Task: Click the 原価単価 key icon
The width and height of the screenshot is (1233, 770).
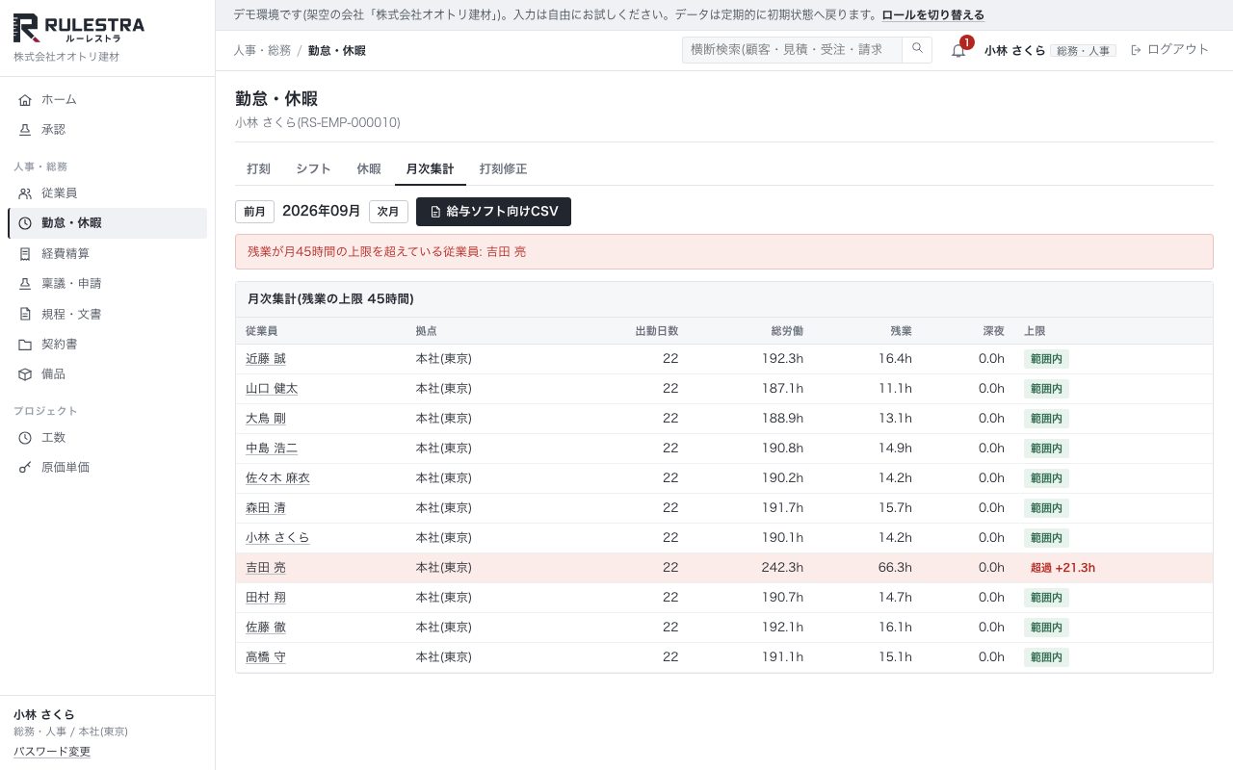Action: point(25,468)
